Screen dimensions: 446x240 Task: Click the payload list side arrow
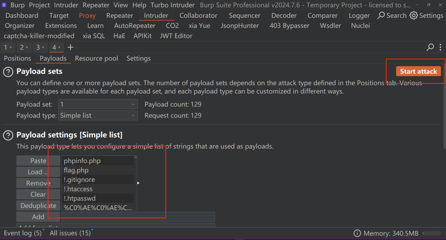point(138,183)
